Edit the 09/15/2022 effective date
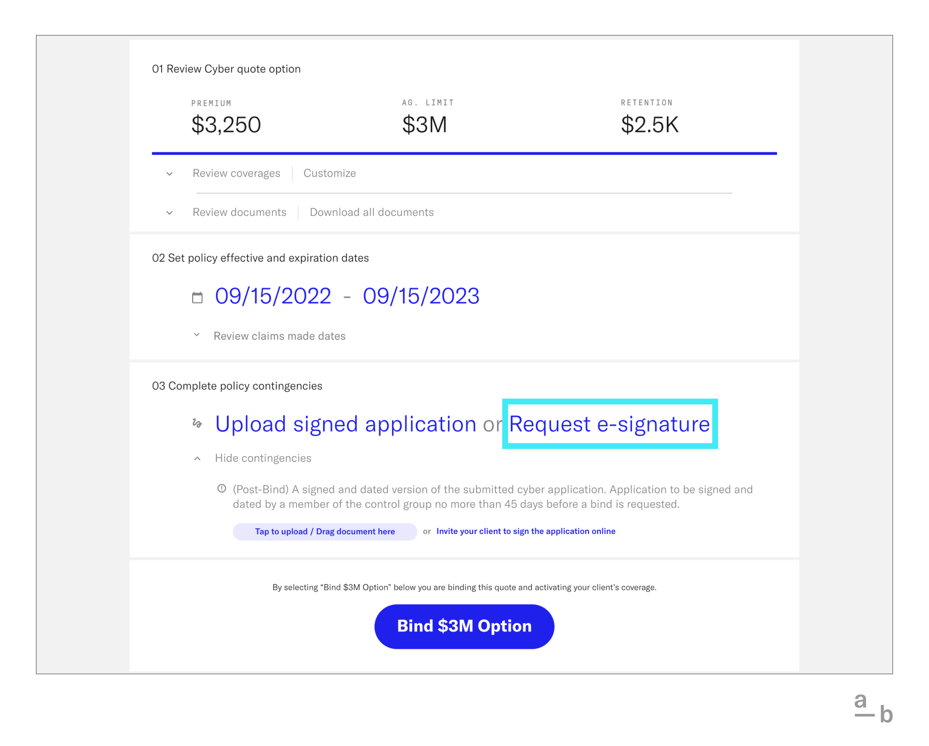 [272, 296]
